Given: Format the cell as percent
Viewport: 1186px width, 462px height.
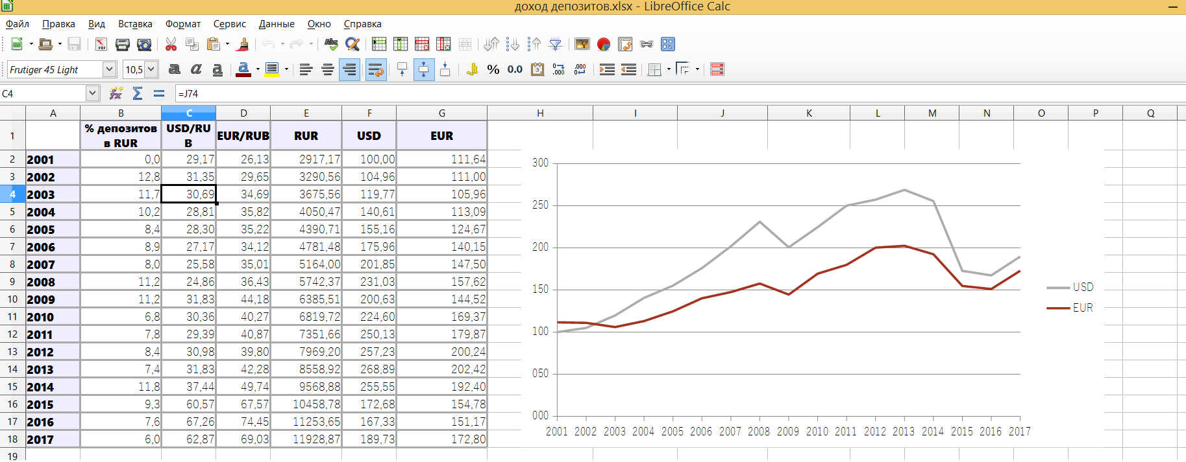Looking at the screenshot, I should [493, 69].
